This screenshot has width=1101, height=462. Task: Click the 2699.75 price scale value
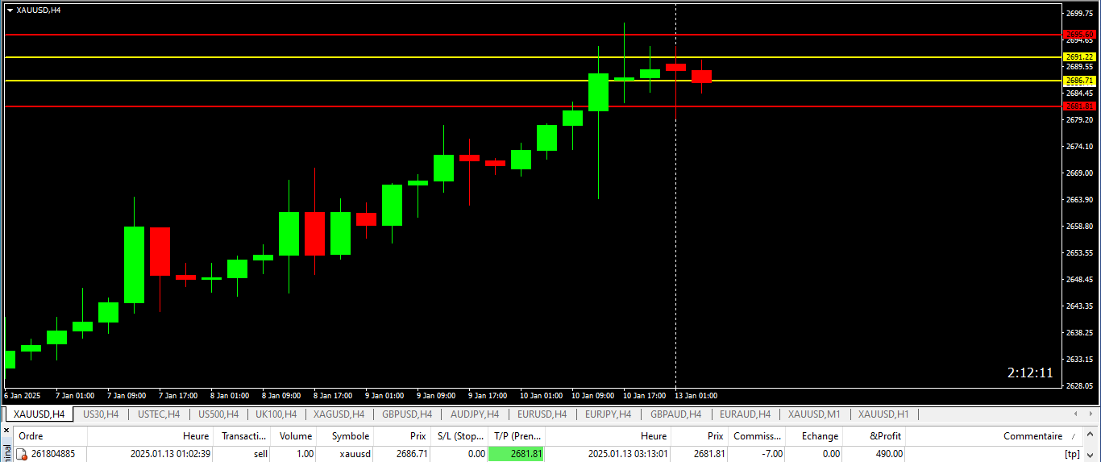click(x=1081, y=13)
